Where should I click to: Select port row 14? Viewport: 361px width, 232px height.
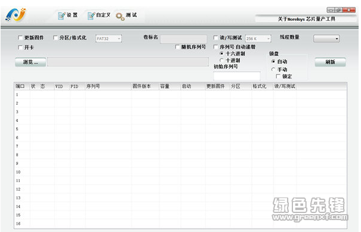[x=180, y=206]
